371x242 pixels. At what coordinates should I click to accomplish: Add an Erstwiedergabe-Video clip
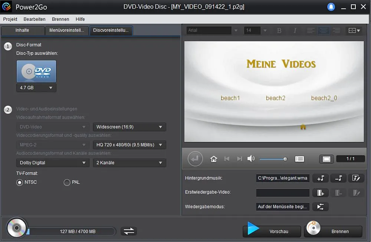[x=321, y=193]
